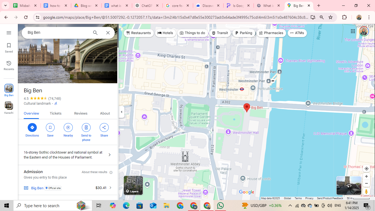Send Big Ben to phone
The height and width of the screenshot is (211, 375).
click(86, 132)
